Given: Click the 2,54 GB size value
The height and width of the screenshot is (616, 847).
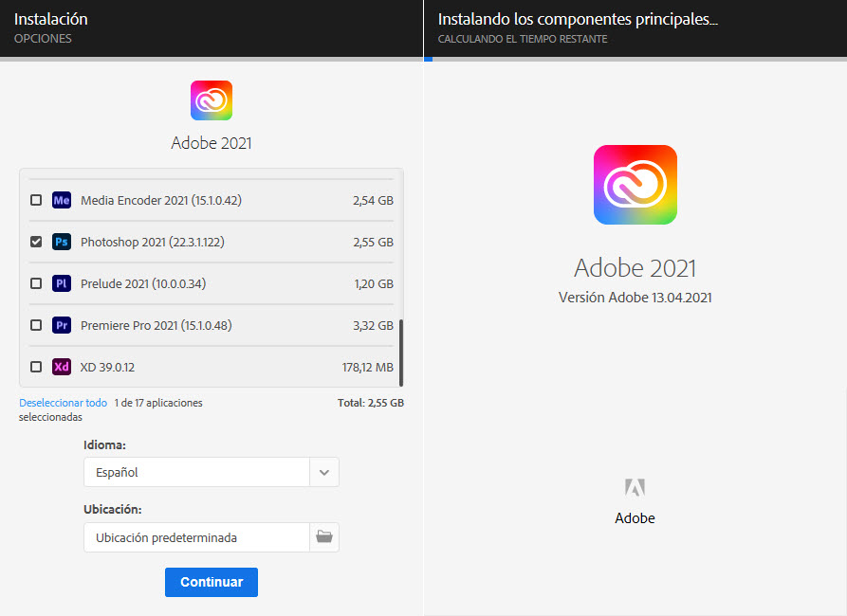Looking at the screenshot, I should [374, 200].
